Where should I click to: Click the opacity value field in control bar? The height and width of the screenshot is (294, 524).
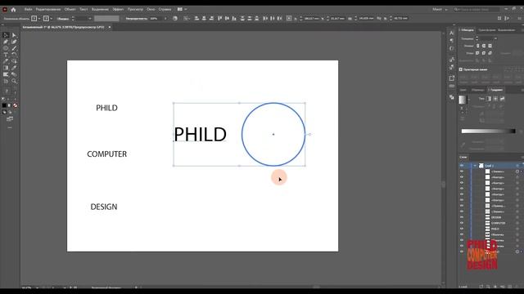coord(156,19)
